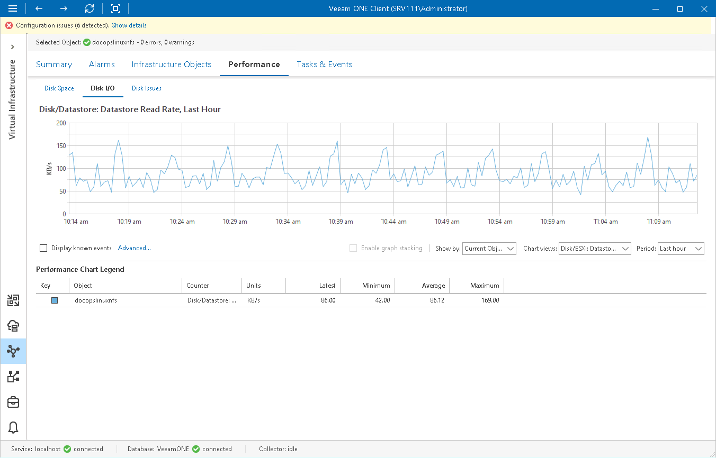Sort legend by the Average column header
Image resolution: width=716 pixels, height=458 pixels.
pos(422,286)
